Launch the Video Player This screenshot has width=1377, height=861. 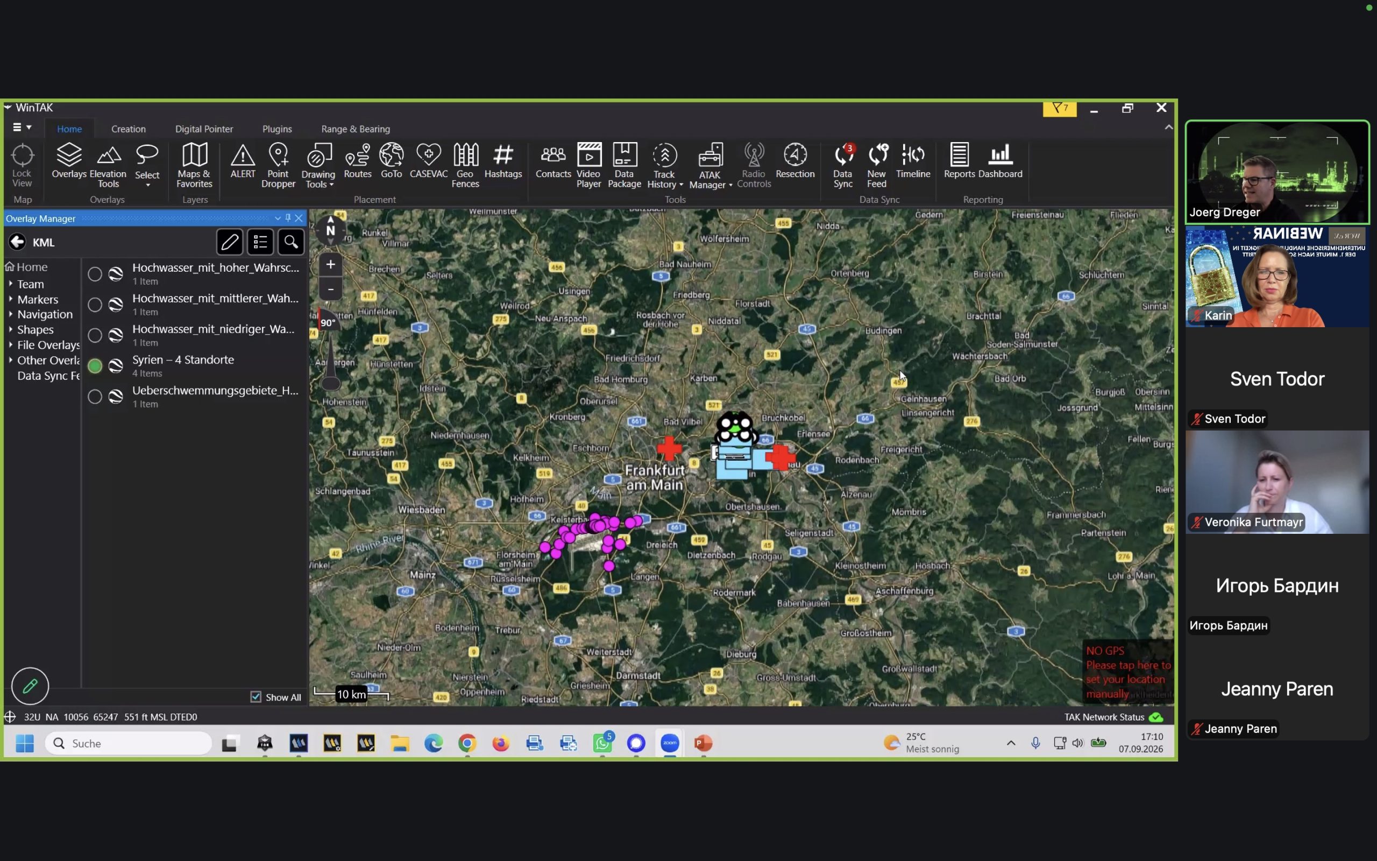588,165
